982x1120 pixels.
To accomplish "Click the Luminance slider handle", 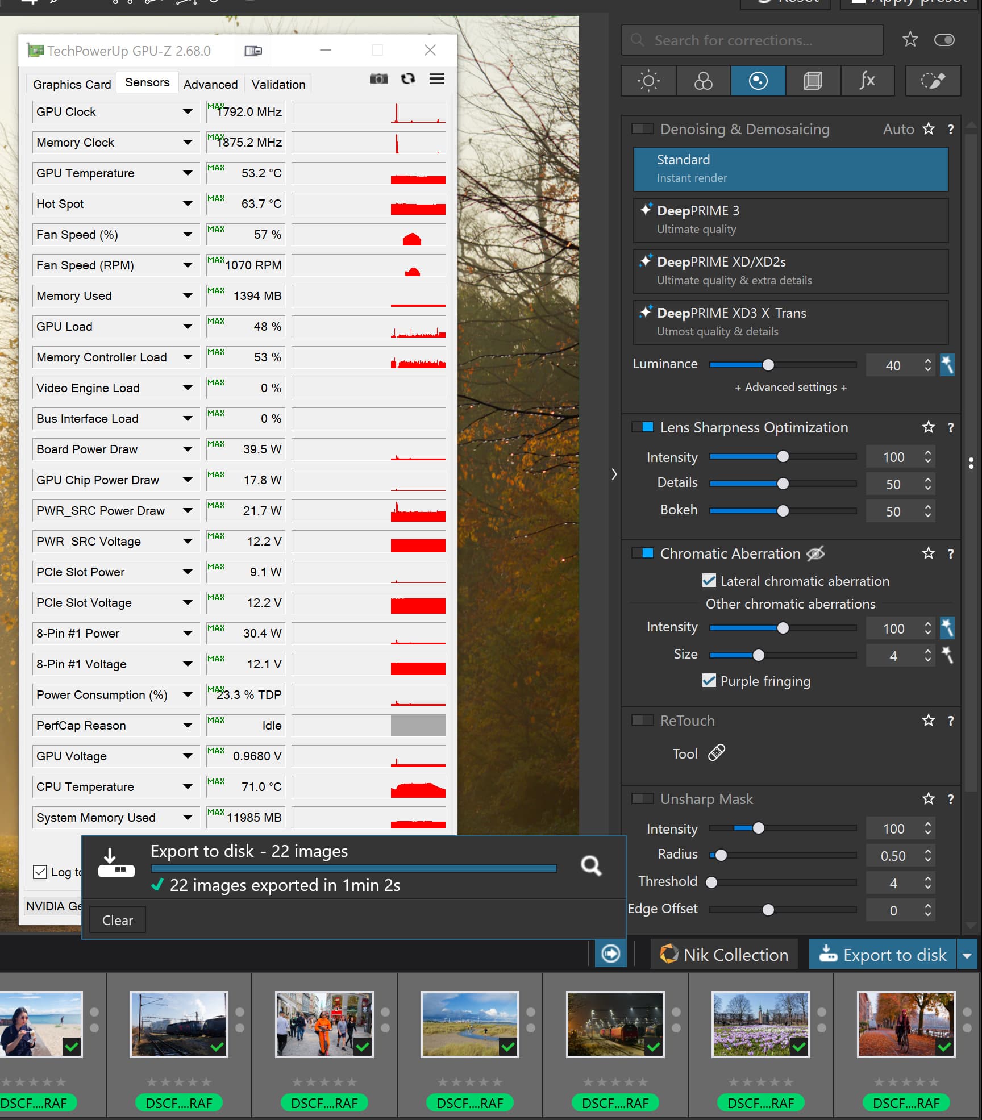I will (768, 365).
